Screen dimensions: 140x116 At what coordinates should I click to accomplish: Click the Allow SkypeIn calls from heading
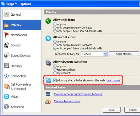(70, 62)
